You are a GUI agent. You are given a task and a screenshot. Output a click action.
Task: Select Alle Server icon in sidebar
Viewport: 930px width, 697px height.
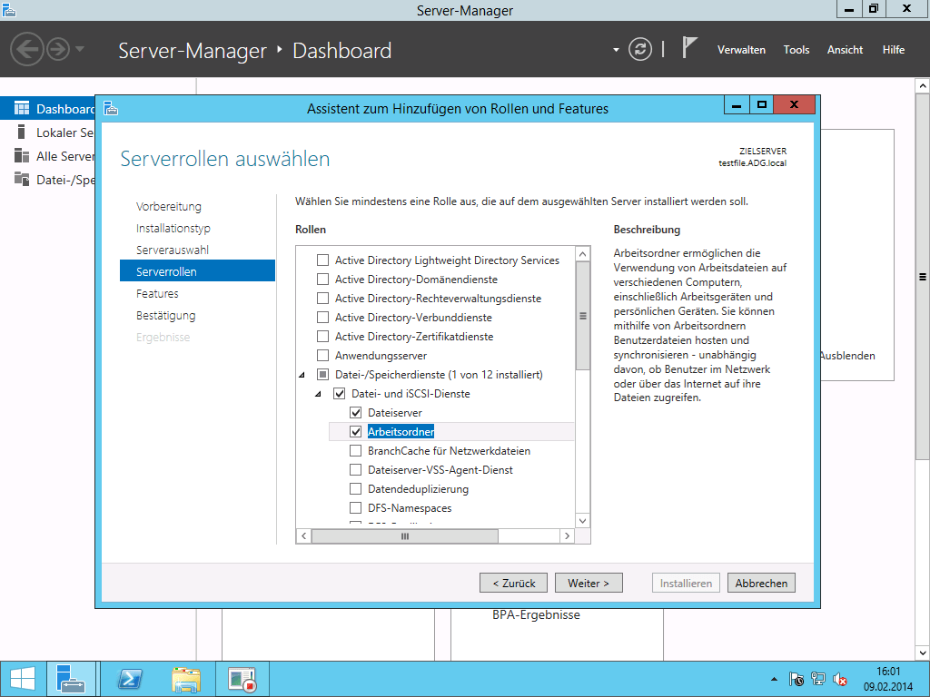click(22, 156)
